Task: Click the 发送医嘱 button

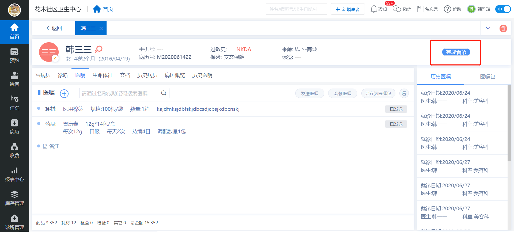Action: pyautogui.click(x=310, y=93)
